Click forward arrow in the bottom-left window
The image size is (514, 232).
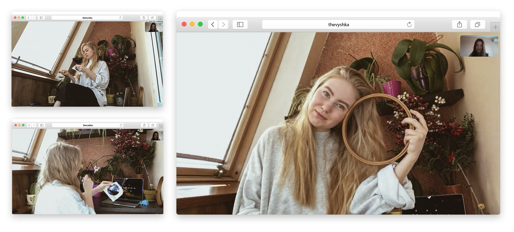click(34, 125)
